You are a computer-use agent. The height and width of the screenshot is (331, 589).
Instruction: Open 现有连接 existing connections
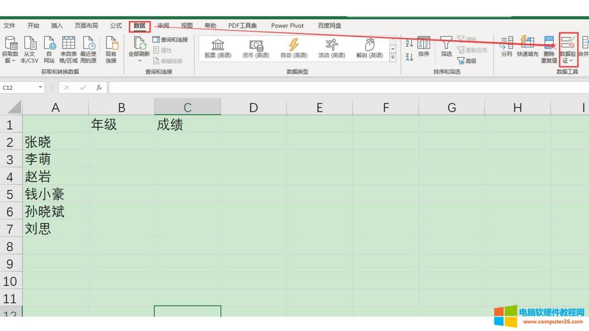pos(111,44)
